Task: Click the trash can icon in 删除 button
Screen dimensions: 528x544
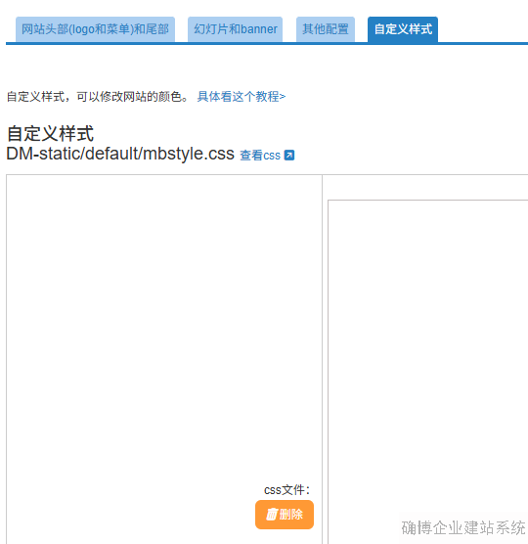Action: tap(272, 515)
